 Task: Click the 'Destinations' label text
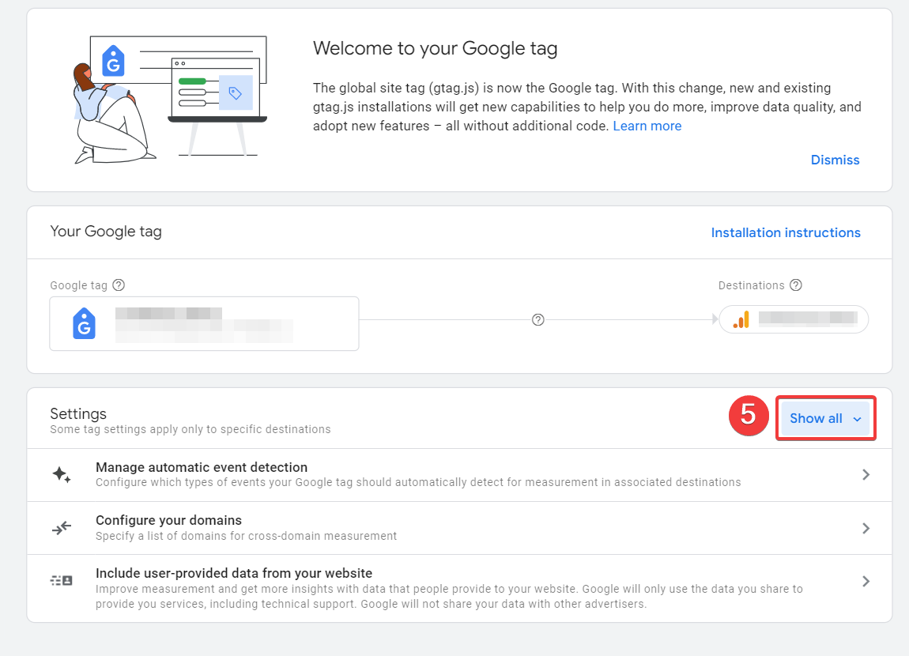pos(752,285)
